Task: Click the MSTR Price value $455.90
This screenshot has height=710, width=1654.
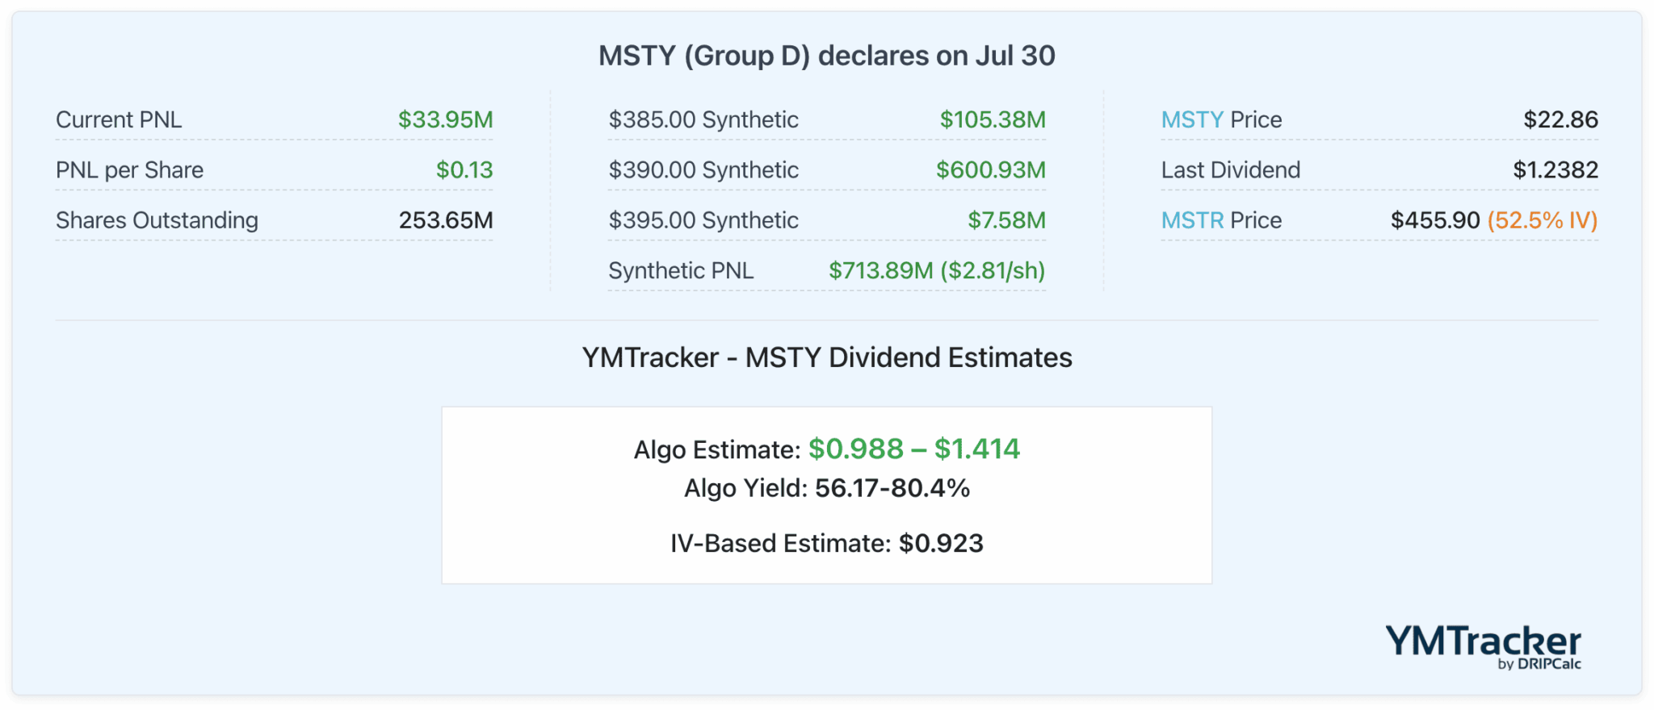Action: click(1434, 220)
